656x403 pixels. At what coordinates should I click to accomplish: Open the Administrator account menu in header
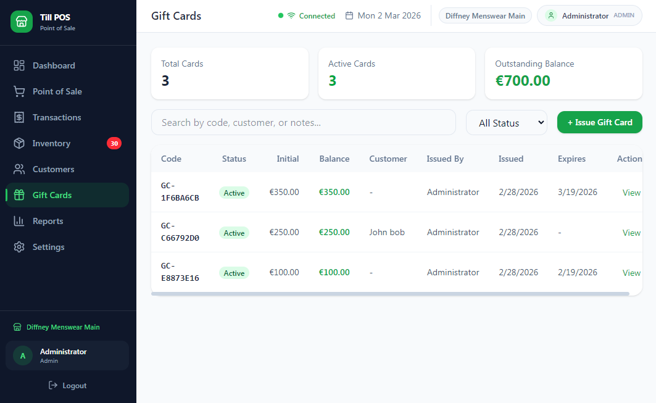(589, 16)
